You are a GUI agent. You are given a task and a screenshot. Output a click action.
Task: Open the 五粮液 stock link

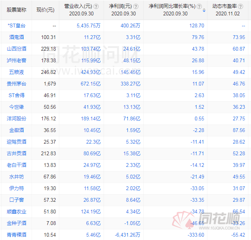17,72
